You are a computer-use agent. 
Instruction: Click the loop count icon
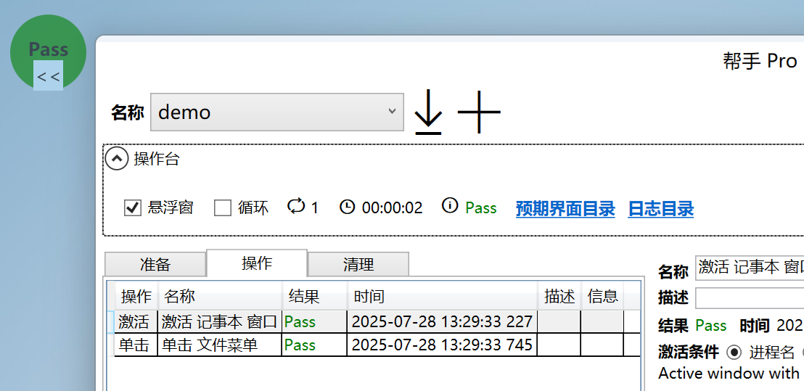tap(296, 206)
